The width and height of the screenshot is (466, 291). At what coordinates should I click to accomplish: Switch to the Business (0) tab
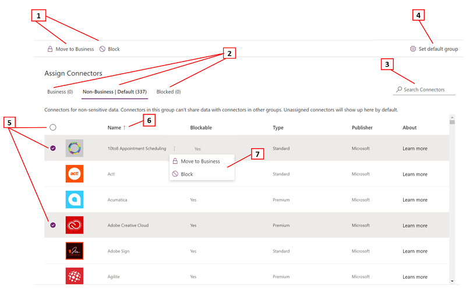(60, 92)
